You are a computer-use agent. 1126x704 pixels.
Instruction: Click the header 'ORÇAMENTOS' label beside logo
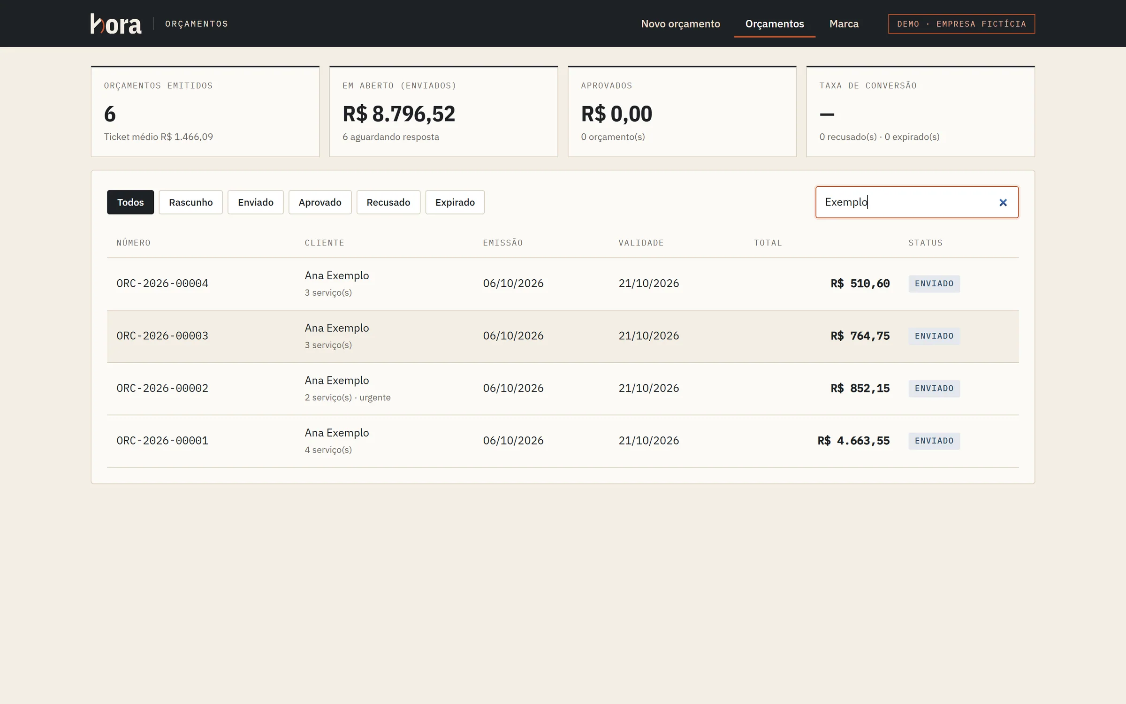[x=197, y=24]
